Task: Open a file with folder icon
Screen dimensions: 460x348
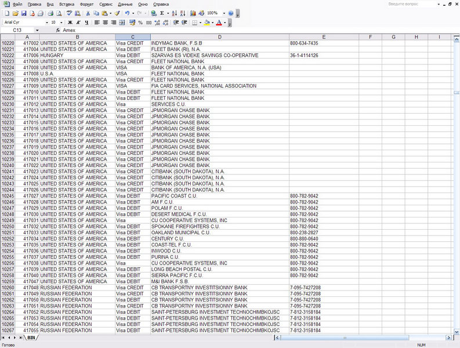Action: click(x=16, y=13)
